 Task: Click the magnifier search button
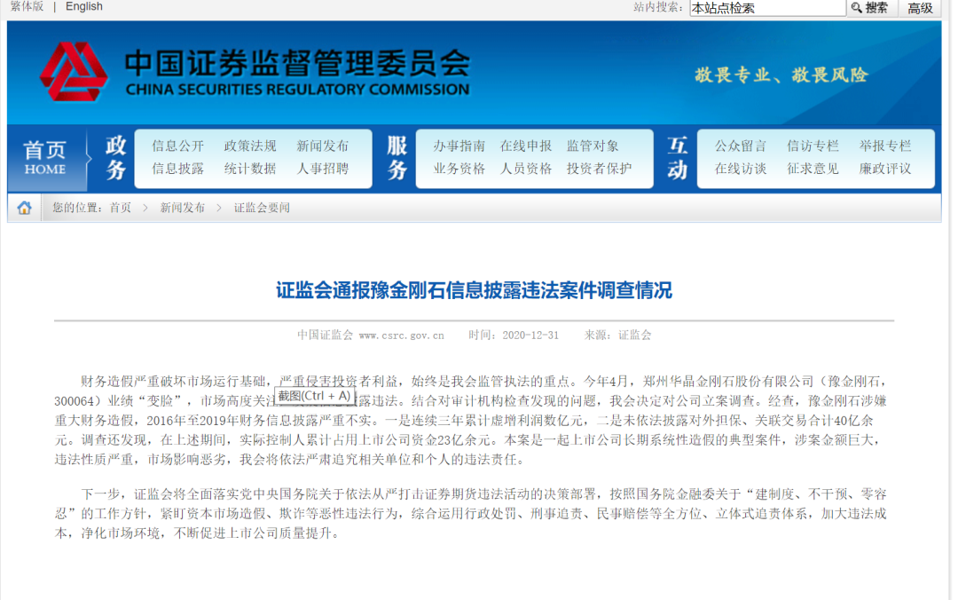click(x=869, y=8)
